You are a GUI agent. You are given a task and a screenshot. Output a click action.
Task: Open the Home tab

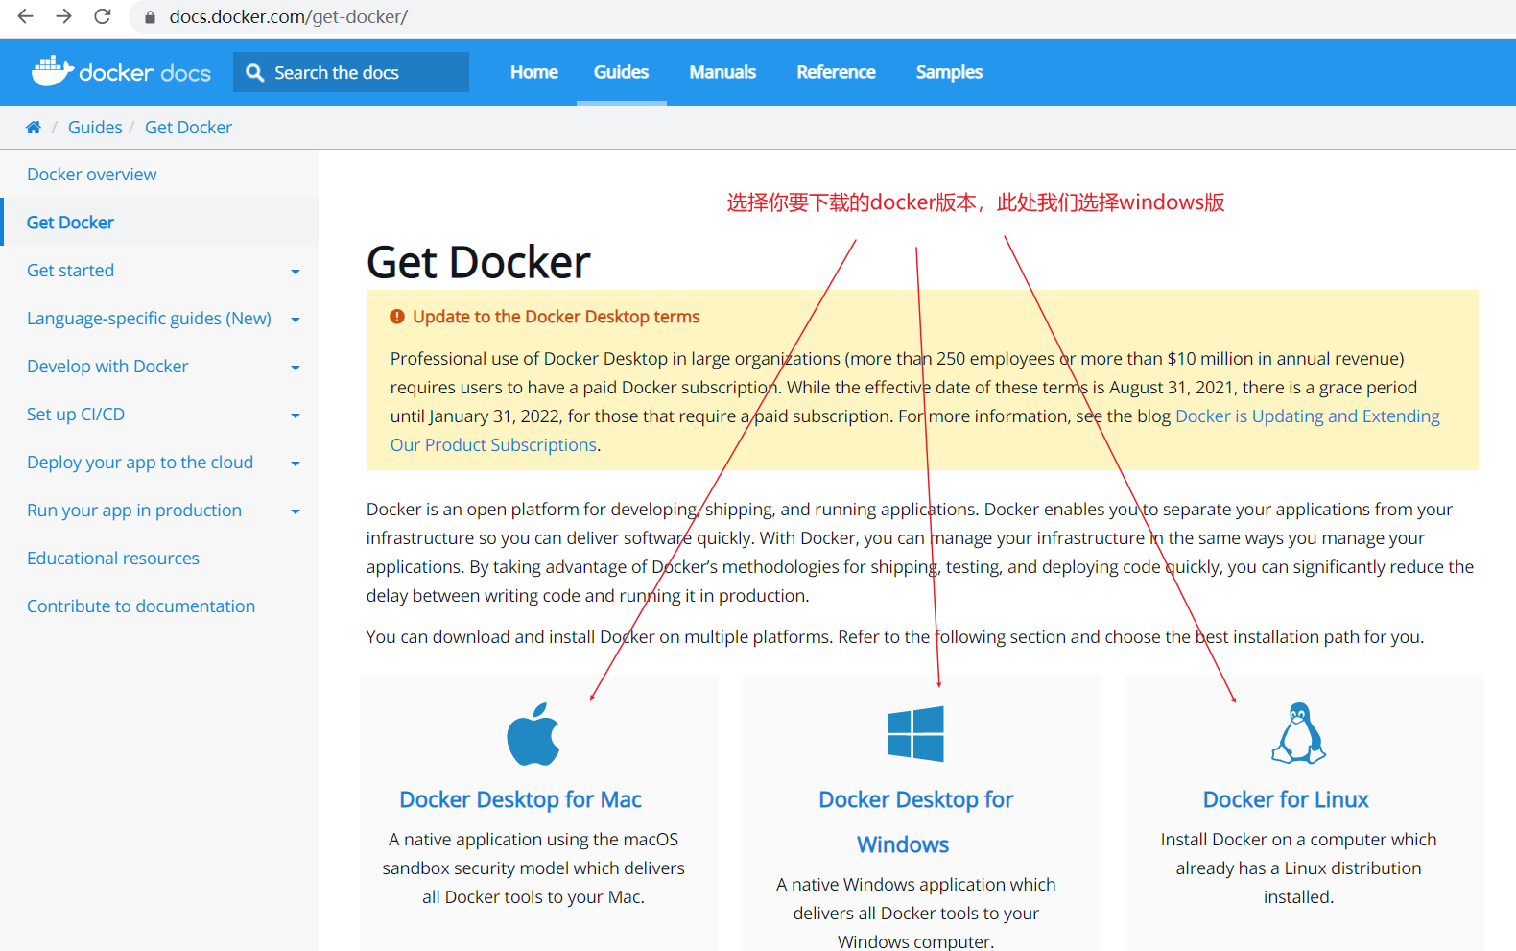point(534,72)
